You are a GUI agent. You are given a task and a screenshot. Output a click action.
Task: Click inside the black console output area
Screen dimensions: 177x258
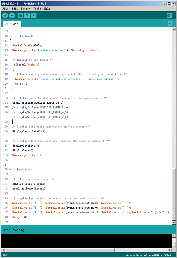(86, 241)
